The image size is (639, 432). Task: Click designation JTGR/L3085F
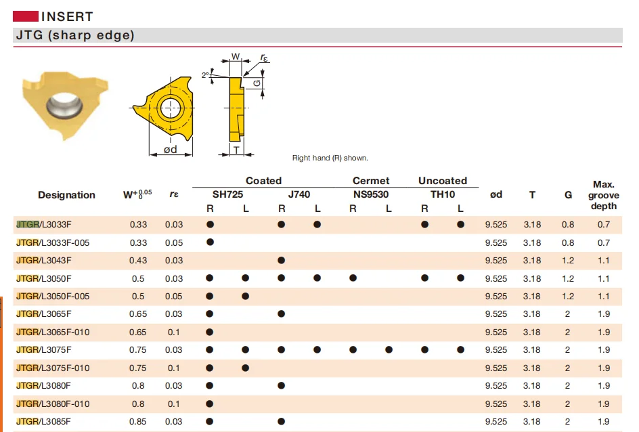(43, 421)
